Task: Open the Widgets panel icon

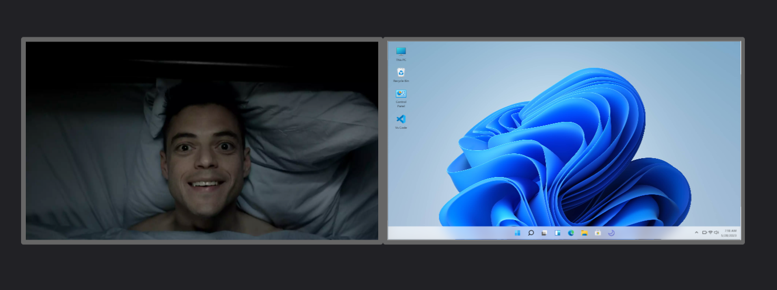Action: (557, 233)
